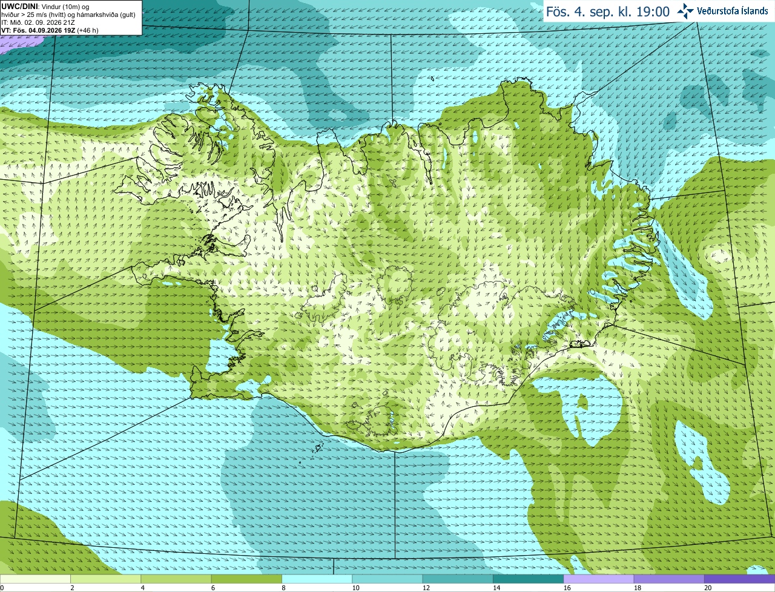This screenshot has width=775, height=592.
Task: Pick the above-20 m/s dark violet legend swatch
Action: click(739, 579)
